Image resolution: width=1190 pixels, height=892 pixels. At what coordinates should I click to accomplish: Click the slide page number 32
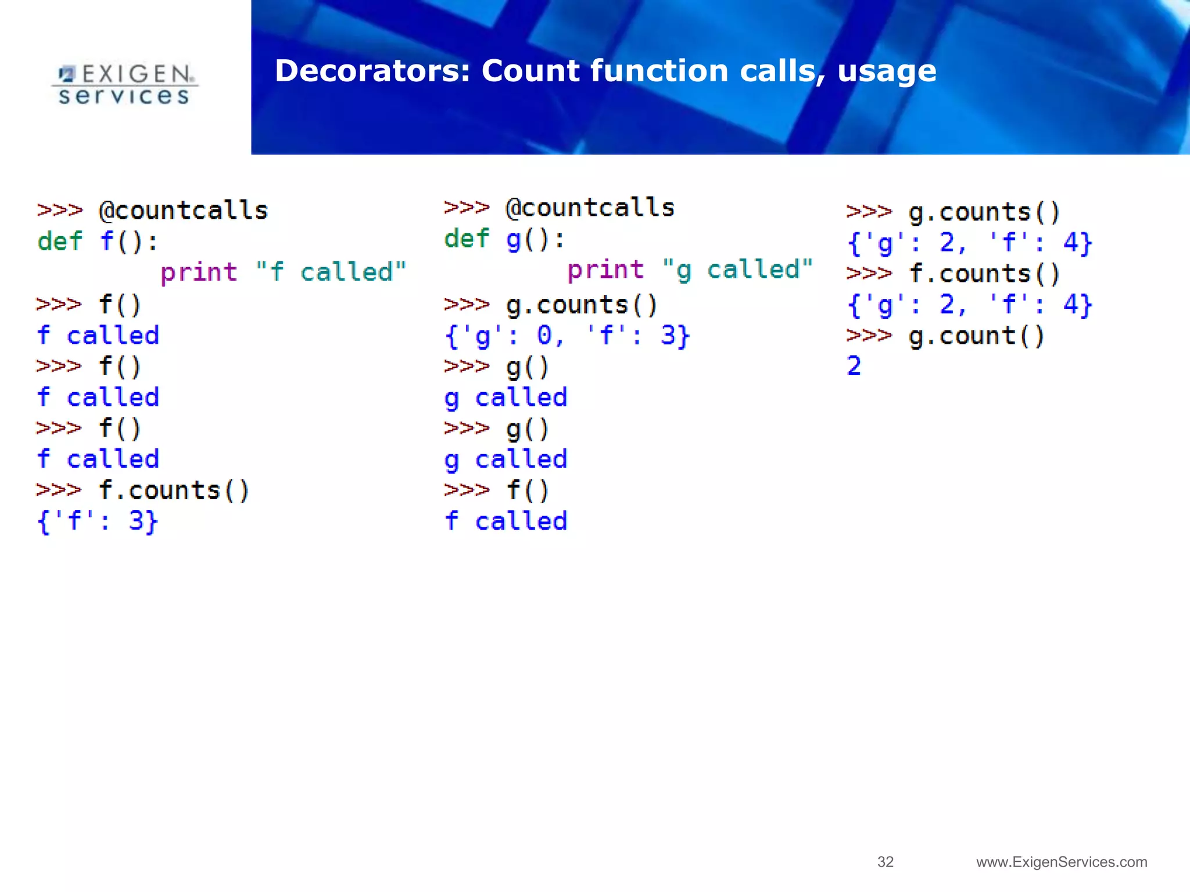click(x=885, y=862)
